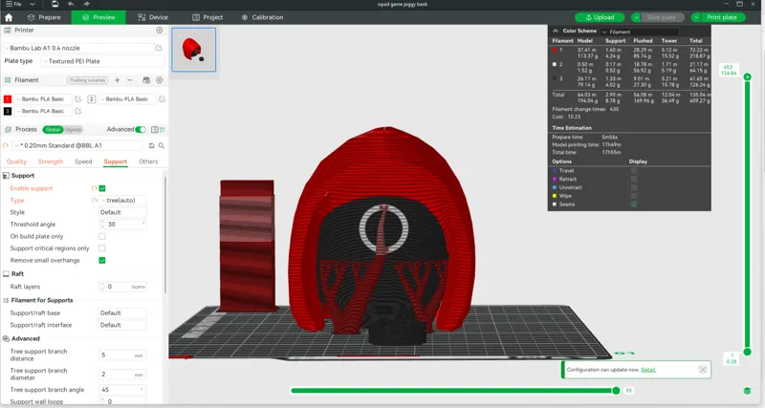The height and width of the screenshot is (408, 765).
Task: Edit filament 2 preset
Action: [162, 99]
